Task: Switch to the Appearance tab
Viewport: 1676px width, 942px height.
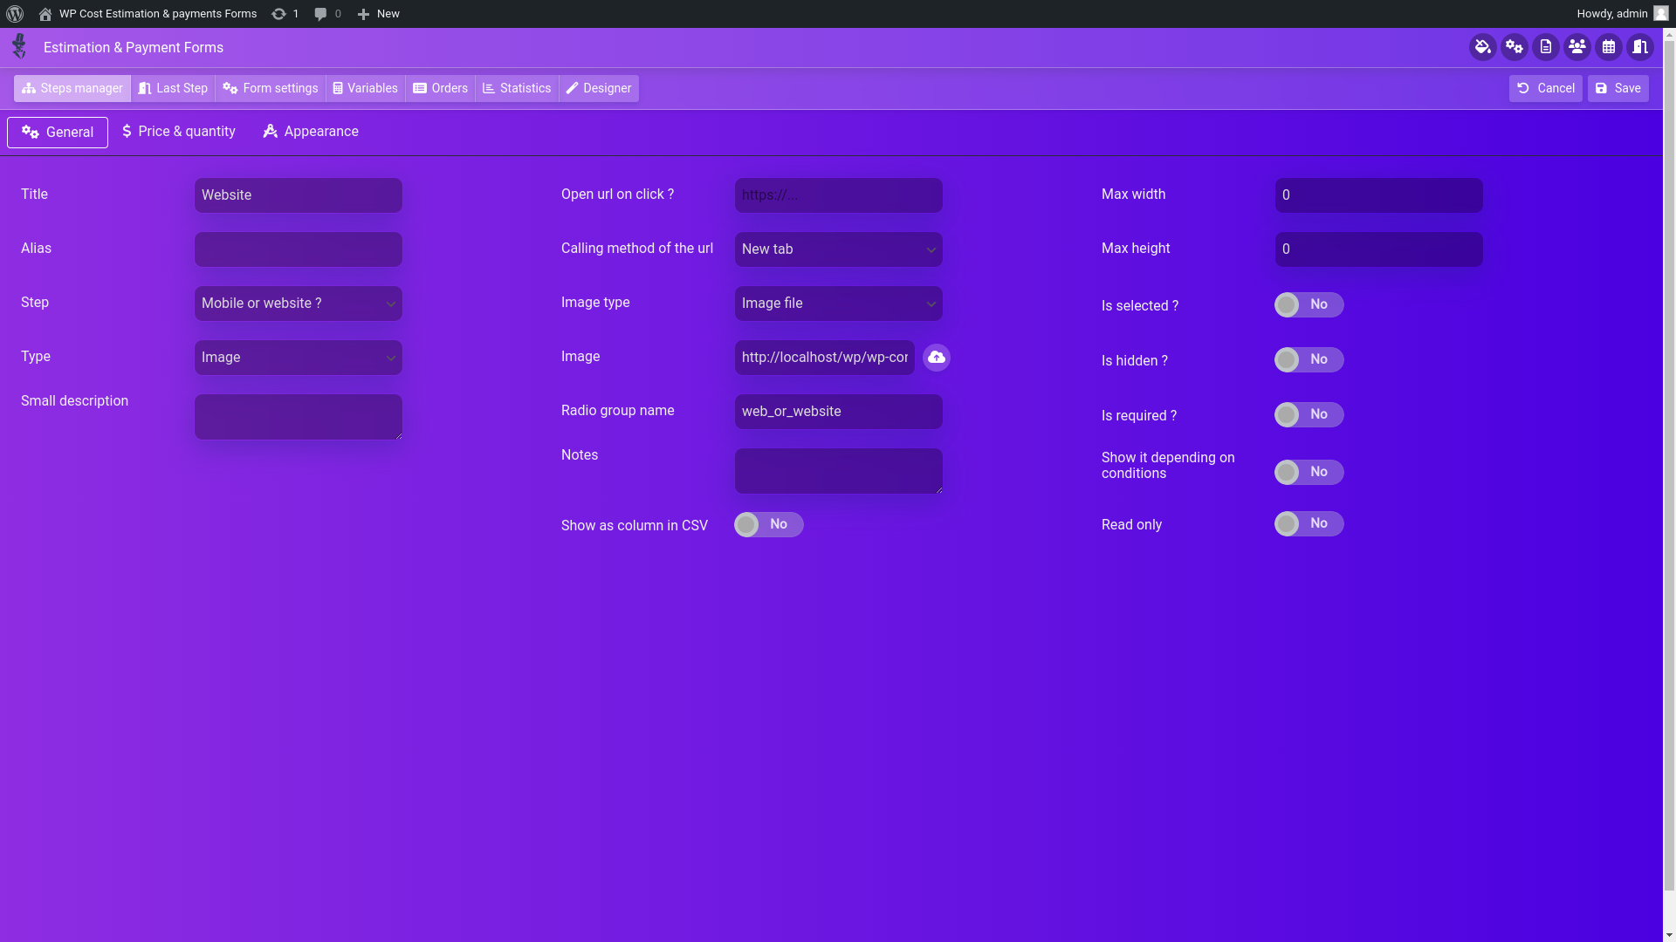Action: pos(311,132)
